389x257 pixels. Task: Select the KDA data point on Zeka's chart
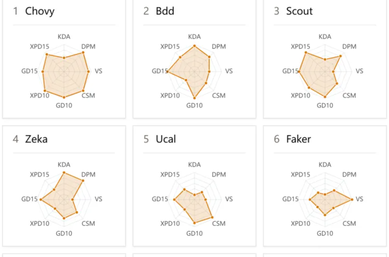coord(64,173)
